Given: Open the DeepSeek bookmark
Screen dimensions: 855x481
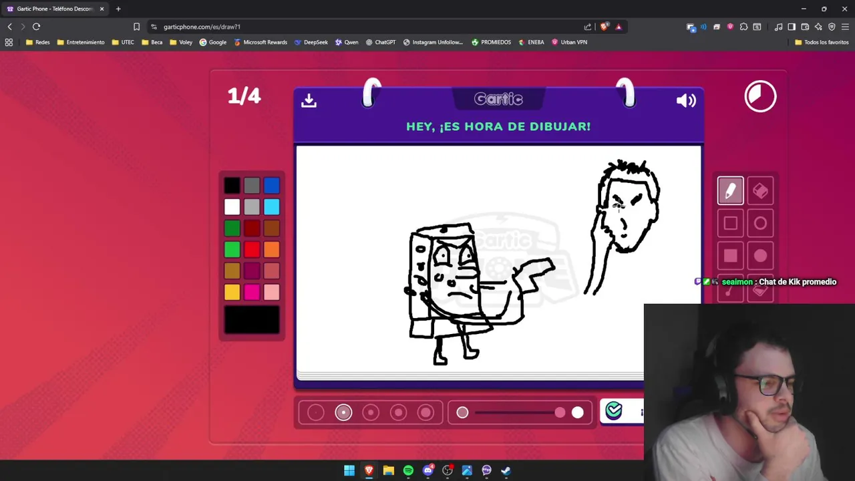Looking at the screenshot, I should (x=311, y=42).
